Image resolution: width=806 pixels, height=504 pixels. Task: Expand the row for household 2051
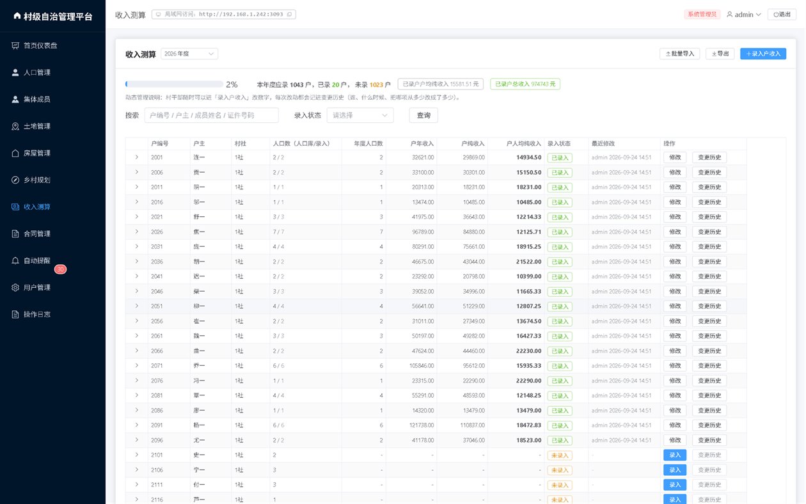click(x=136, y=306)
